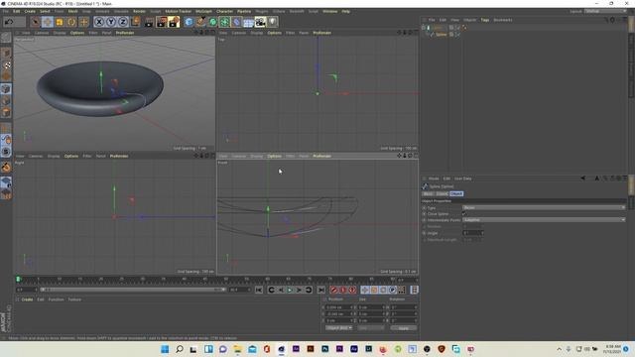The width and height of the screenshot is (635, 357).
Task: Click the green timeline playhead marker
Action: point(18,280)
